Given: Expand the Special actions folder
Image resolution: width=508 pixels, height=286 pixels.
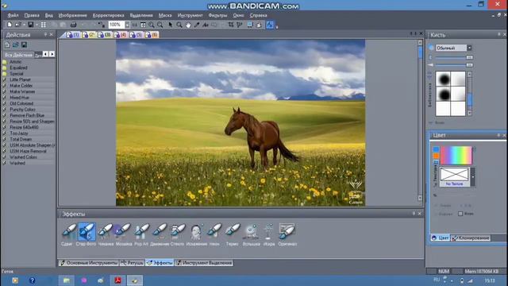Looking at the screenshot, I should click(17, 74).
